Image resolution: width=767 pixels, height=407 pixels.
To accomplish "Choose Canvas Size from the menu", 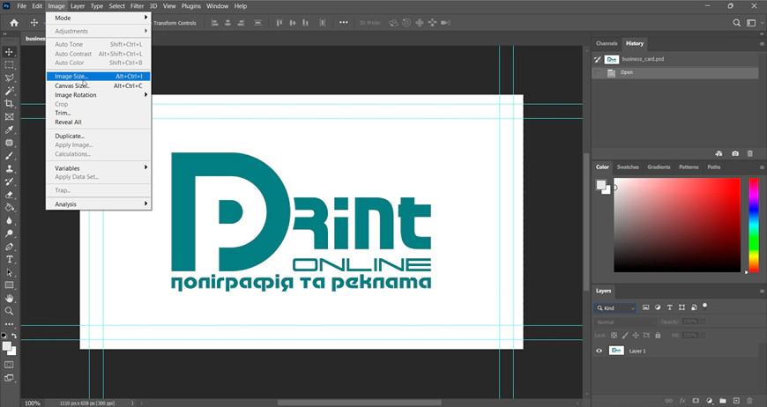I will click(x=99, y=85).
